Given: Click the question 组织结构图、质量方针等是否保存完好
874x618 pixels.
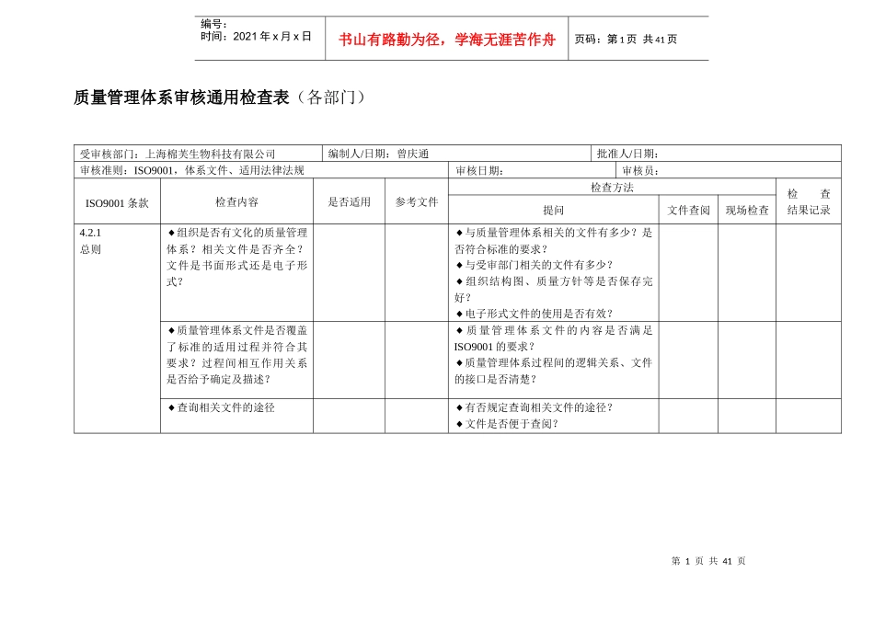Looking at the screenshot, I should point(554,289).
